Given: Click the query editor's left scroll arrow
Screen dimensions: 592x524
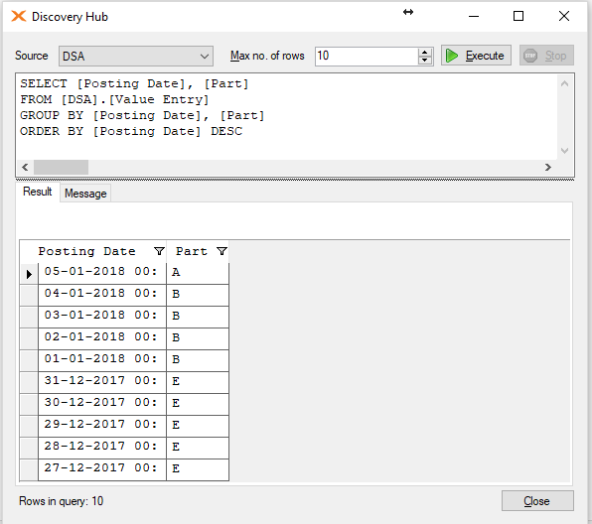Looking at the screenshot, I should coord(25,167).
